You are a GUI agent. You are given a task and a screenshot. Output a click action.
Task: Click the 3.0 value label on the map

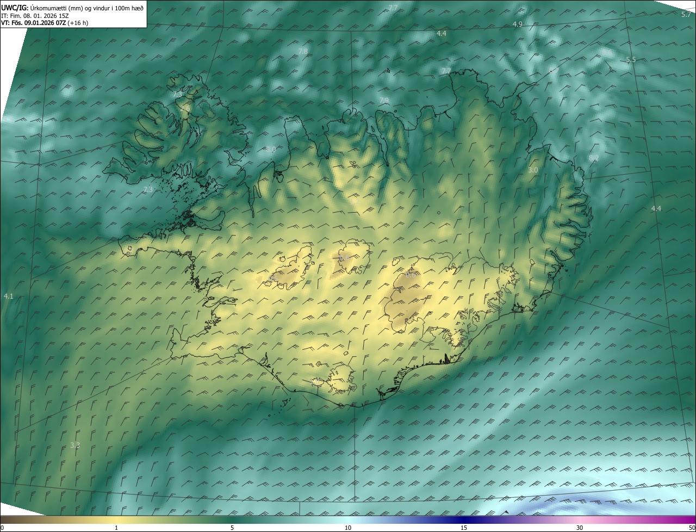point(533,170)
